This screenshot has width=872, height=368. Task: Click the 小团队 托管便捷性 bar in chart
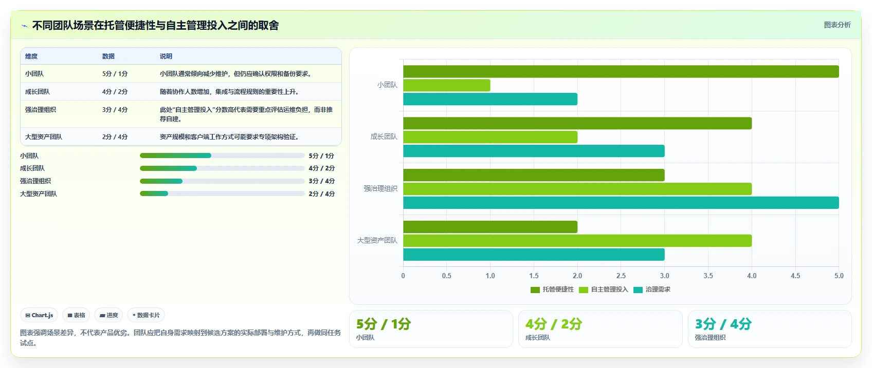(x=621, y=71)
